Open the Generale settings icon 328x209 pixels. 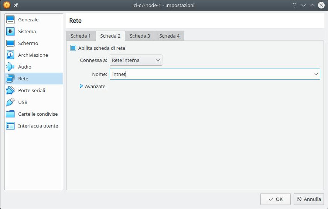(10, 20)
